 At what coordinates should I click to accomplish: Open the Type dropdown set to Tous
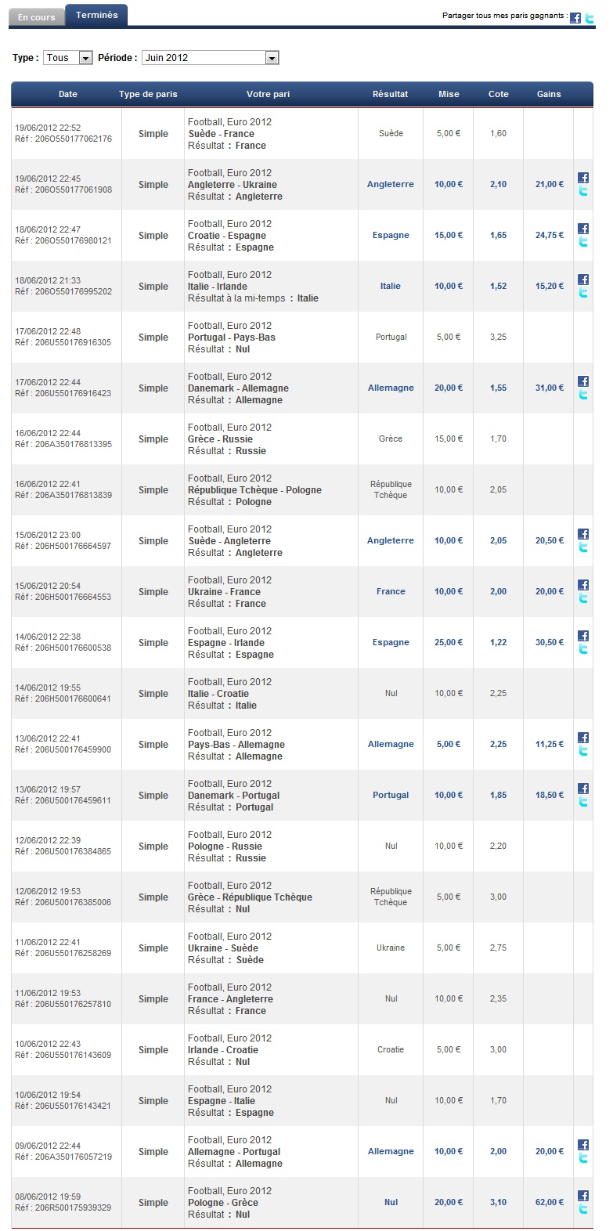(68, 58)
